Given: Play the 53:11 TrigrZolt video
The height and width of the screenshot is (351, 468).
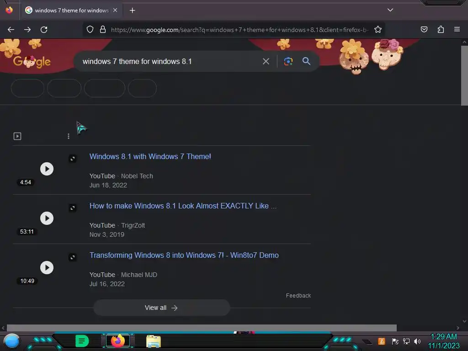Looking at the screenshot, I should 47,218.
